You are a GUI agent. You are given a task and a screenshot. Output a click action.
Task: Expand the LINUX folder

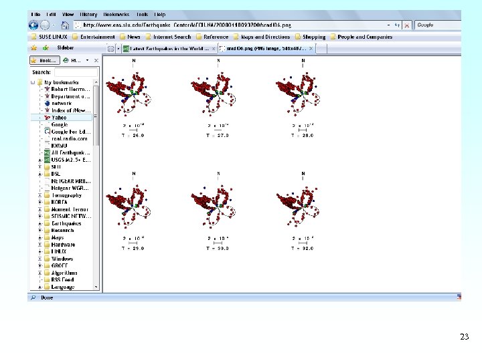(x=39, y=252)
